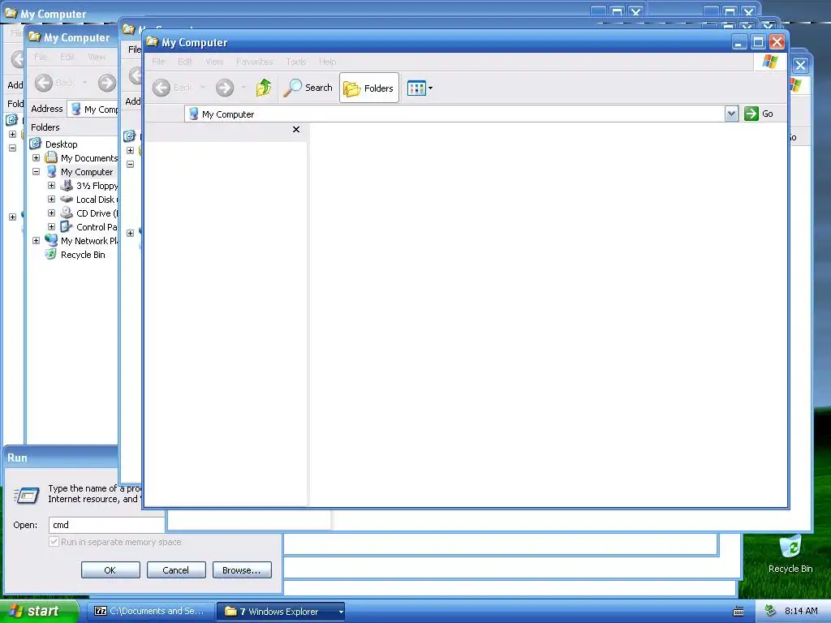Open the Views dropdown in front window toolbar

[420, 88]
